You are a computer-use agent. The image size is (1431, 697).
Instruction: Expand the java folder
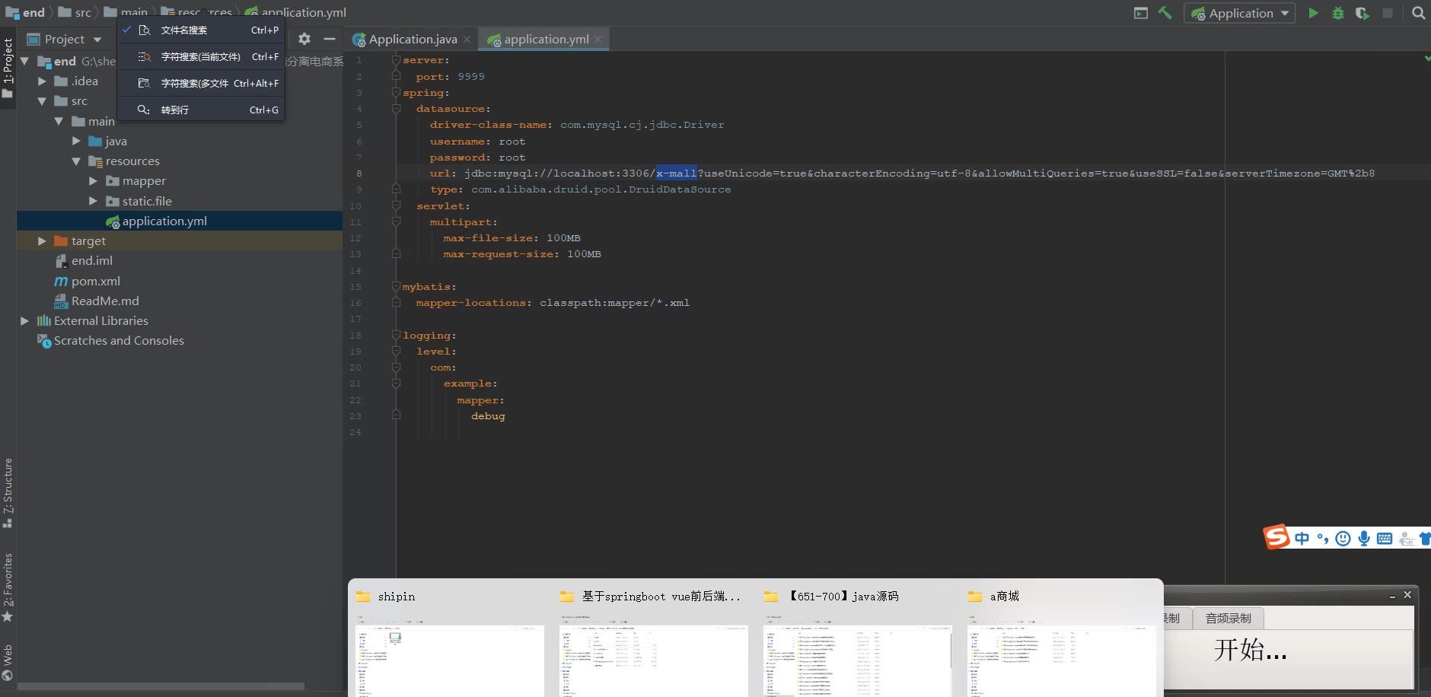(76, 141)
